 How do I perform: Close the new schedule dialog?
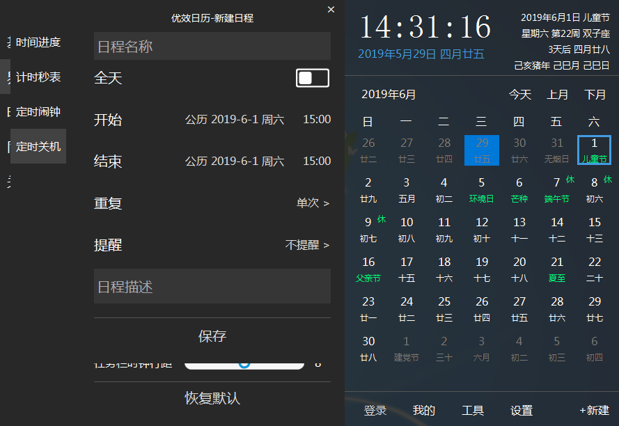point(331,9)
